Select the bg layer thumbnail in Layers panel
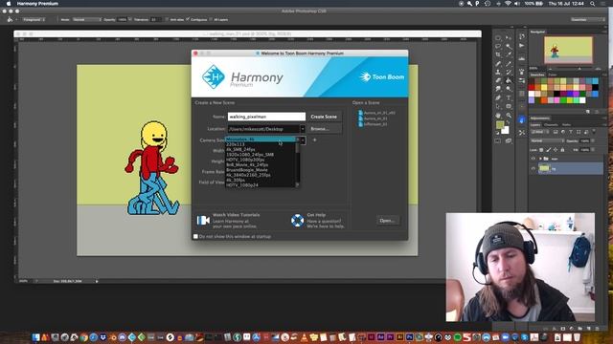Viewport: 613px width, 344px height. [544, 168]
